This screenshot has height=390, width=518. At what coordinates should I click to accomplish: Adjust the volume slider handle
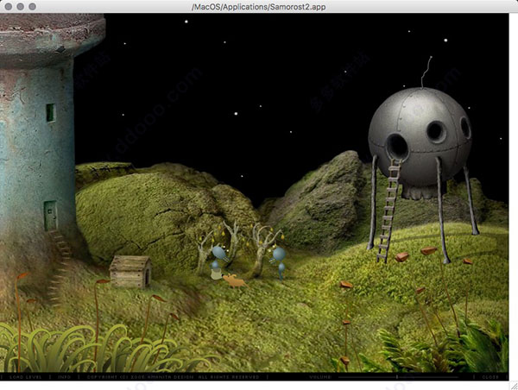pos(397,377)
